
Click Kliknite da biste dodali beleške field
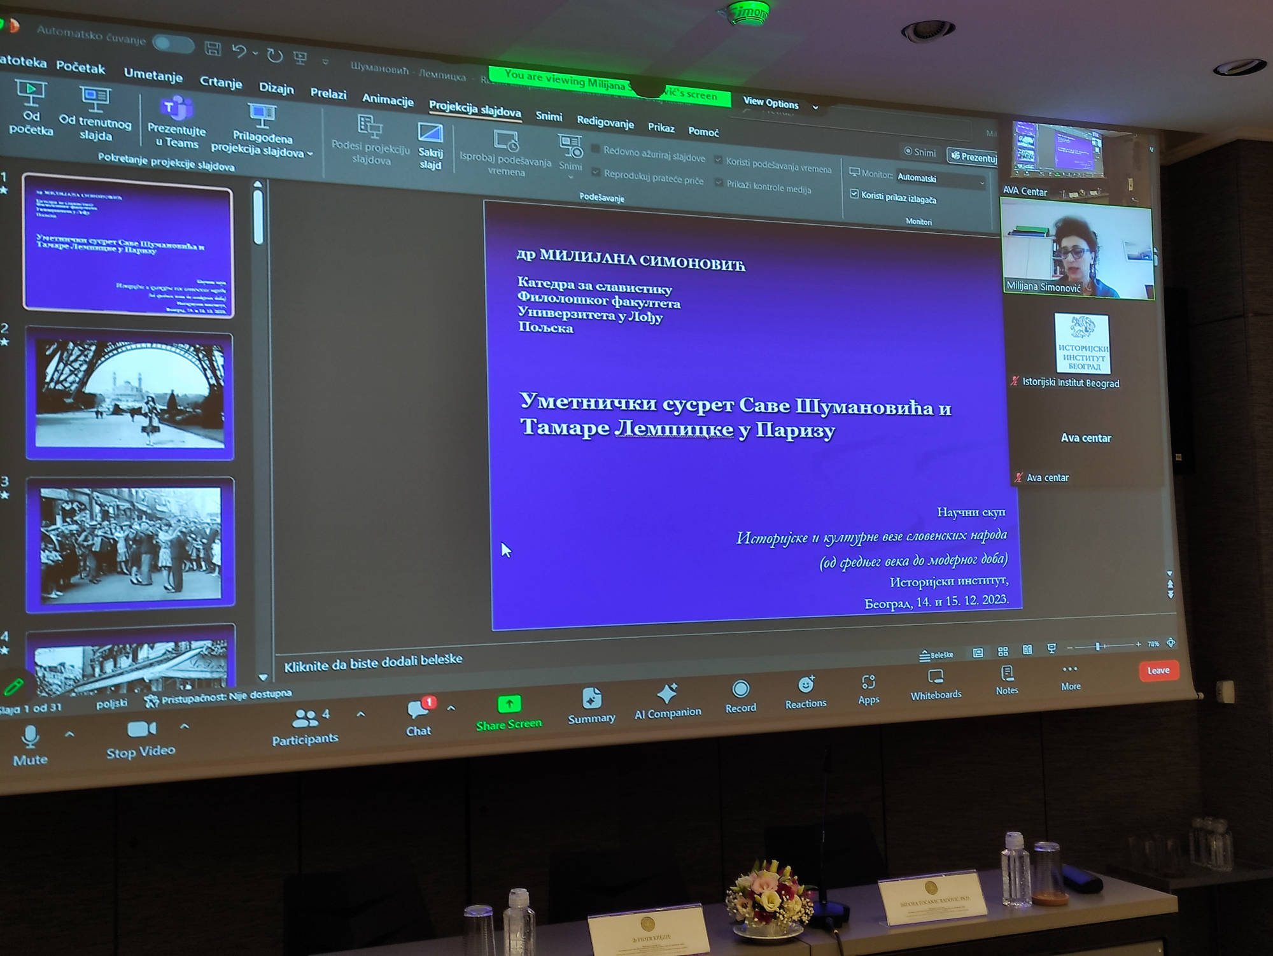(373, 662)
